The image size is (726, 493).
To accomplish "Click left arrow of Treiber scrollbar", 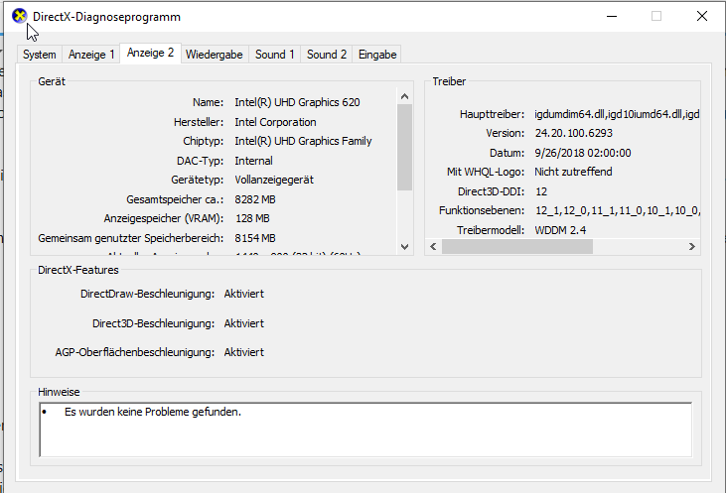I will [433, 246].
